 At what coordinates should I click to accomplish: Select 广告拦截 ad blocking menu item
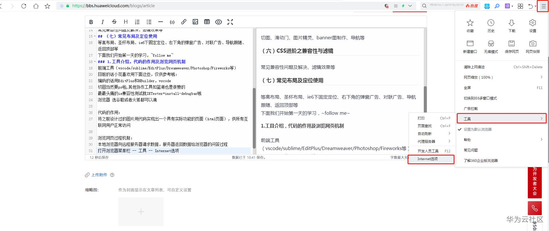click(x=501, y=109)
